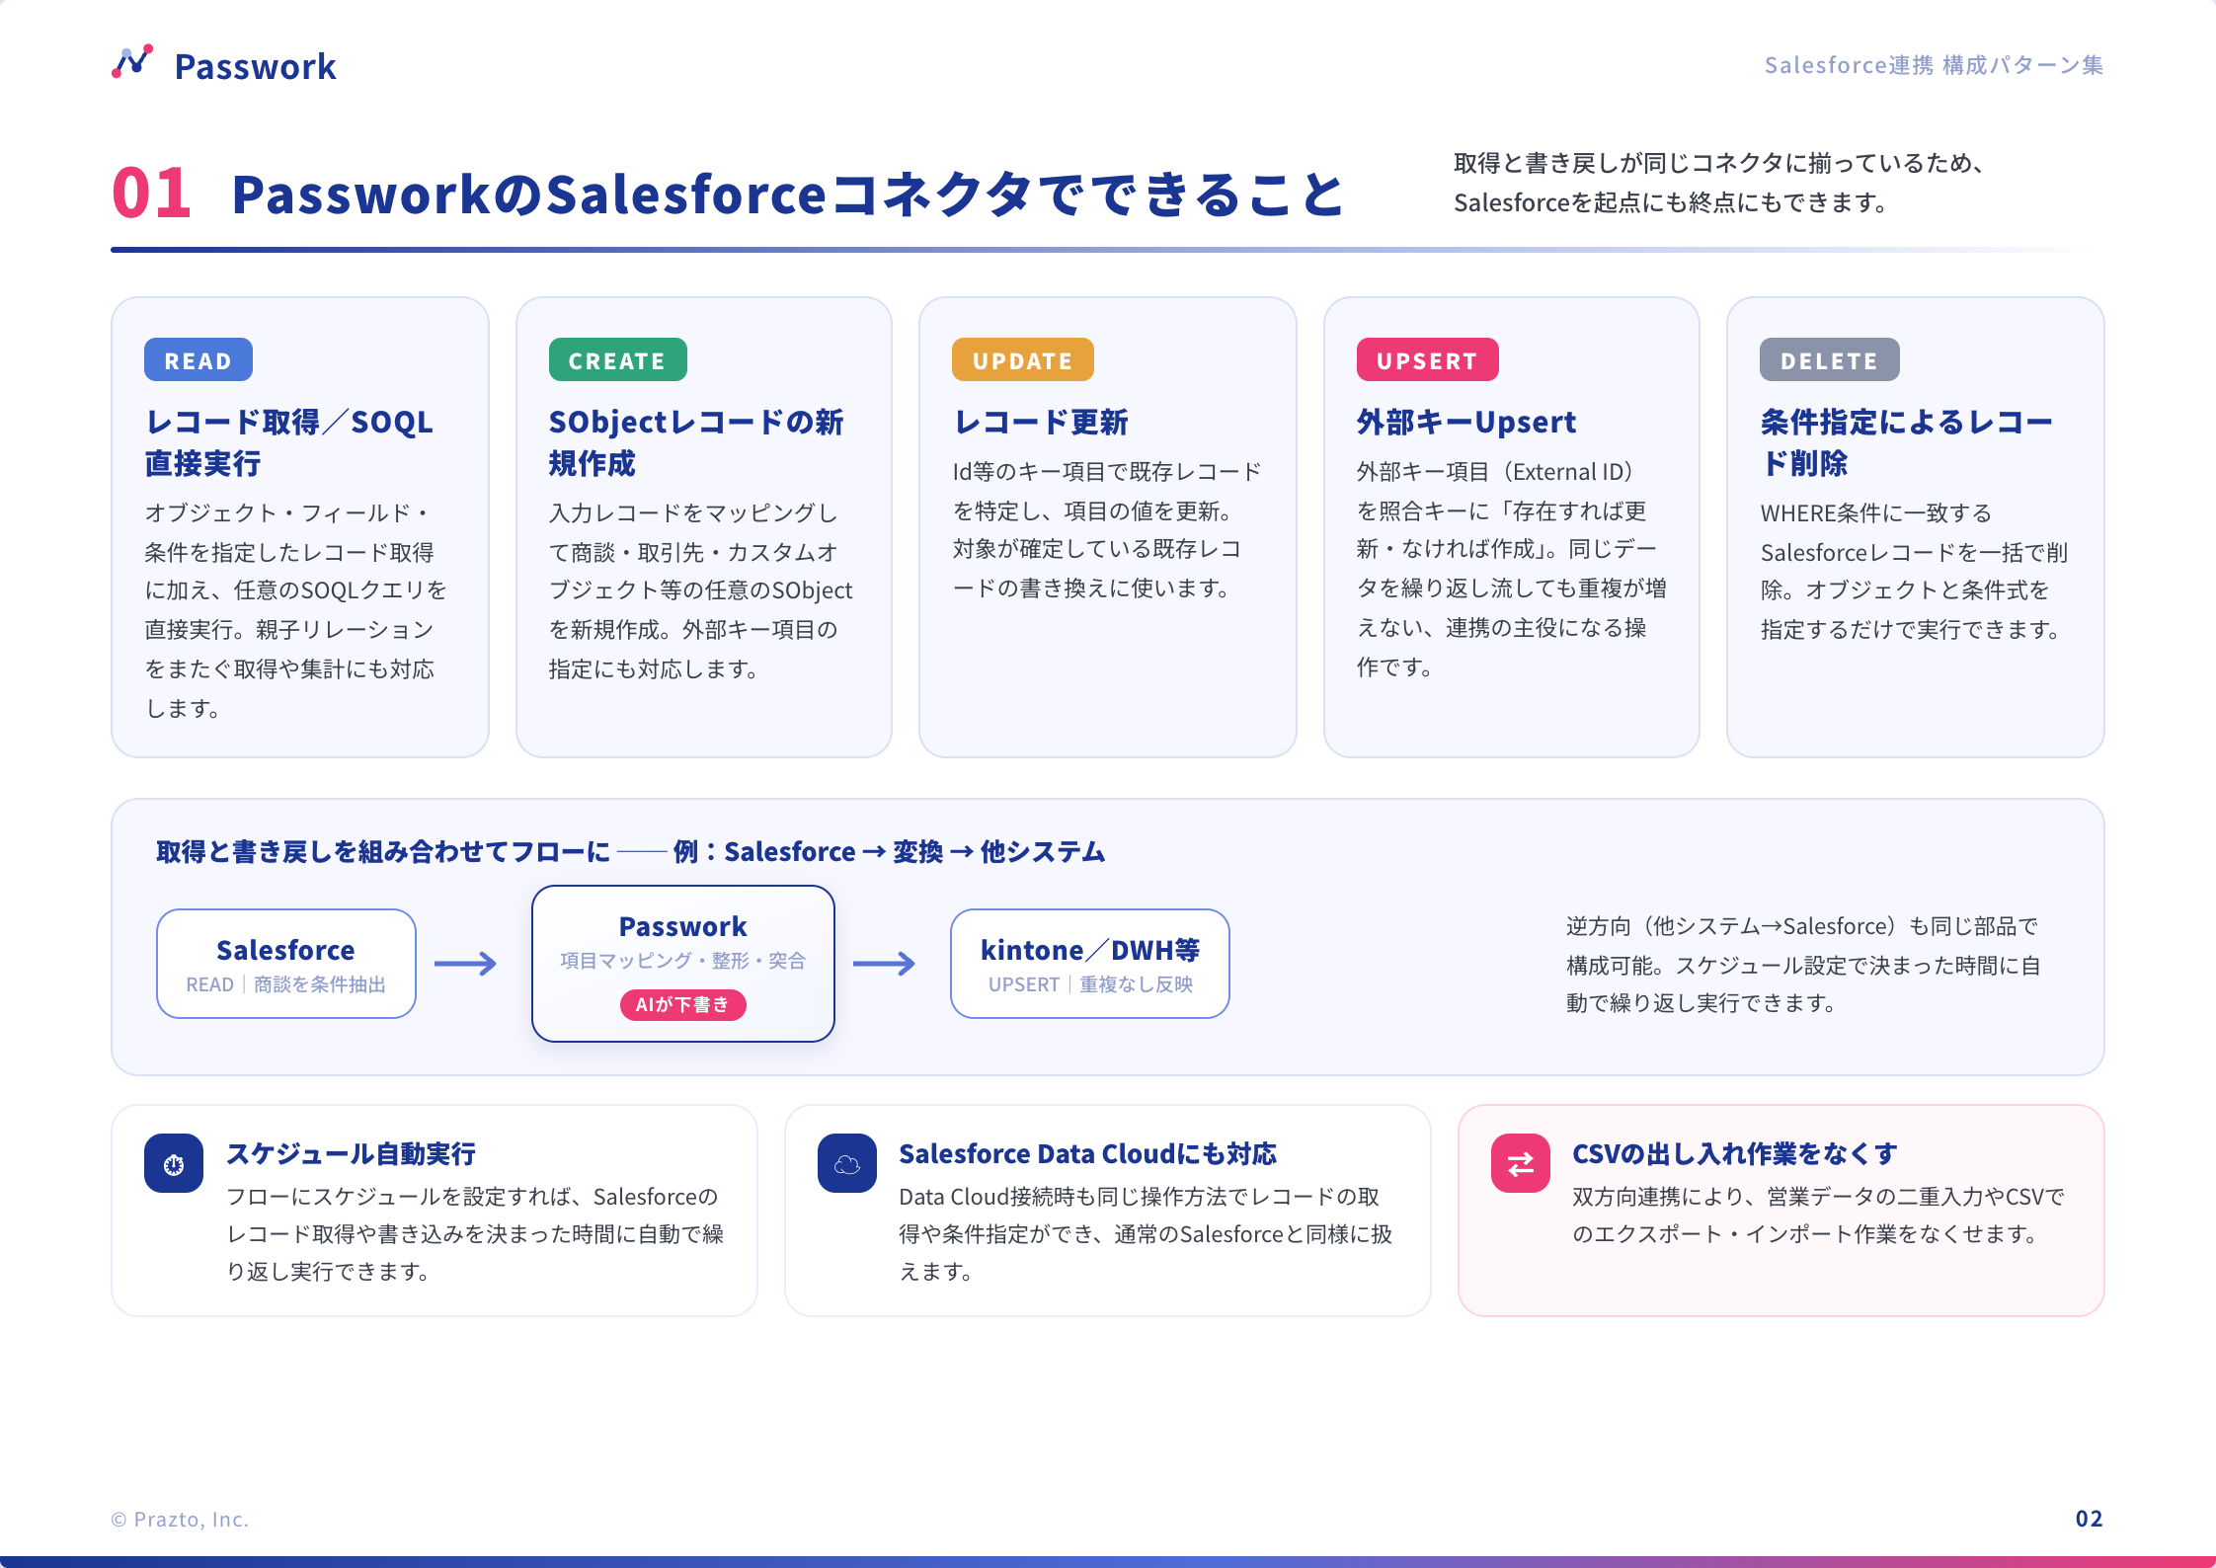Viewport: 2216px width, 1568px height.
Task: Click heading 条件指定によるレコード削除
Action: 1907,442
